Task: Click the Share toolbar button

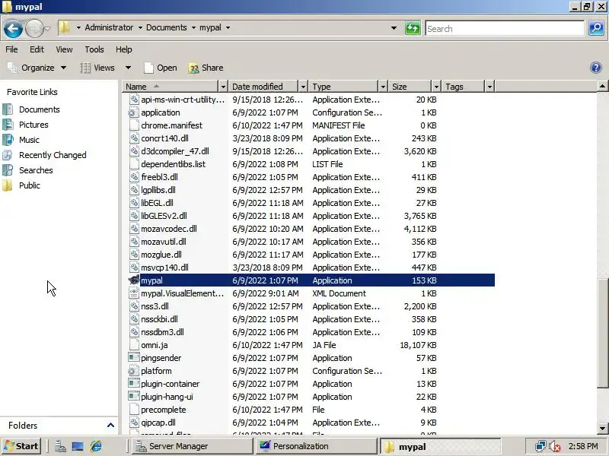Action: 206,68
